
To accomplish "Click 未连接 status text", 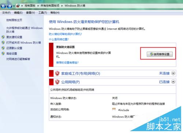I will [164, 73].
